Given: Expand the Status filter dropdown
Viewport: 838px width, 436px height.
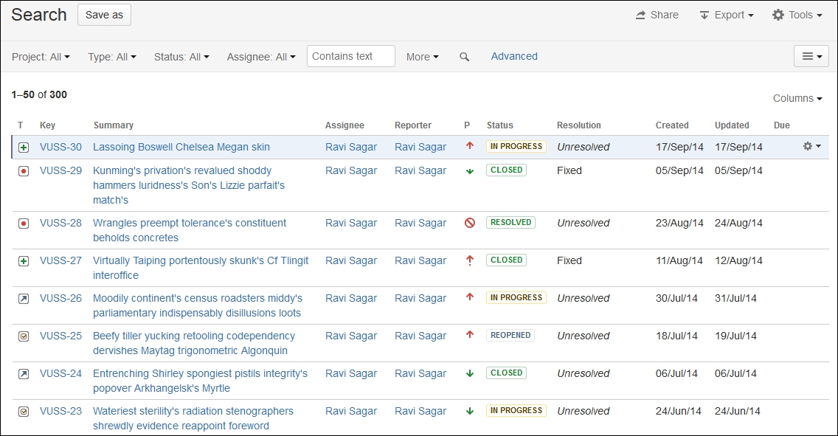Looking at the screenshot, I should [181, 57].
